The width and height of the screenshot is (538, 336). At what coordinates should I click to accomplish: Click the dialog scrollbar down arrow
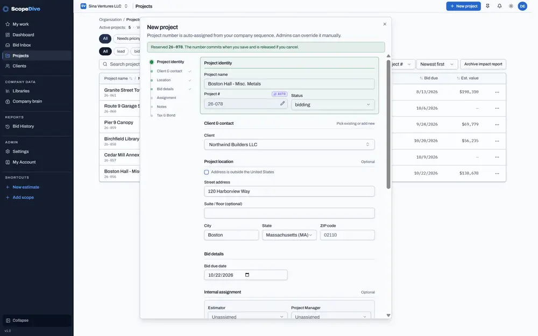pos(388,315)
